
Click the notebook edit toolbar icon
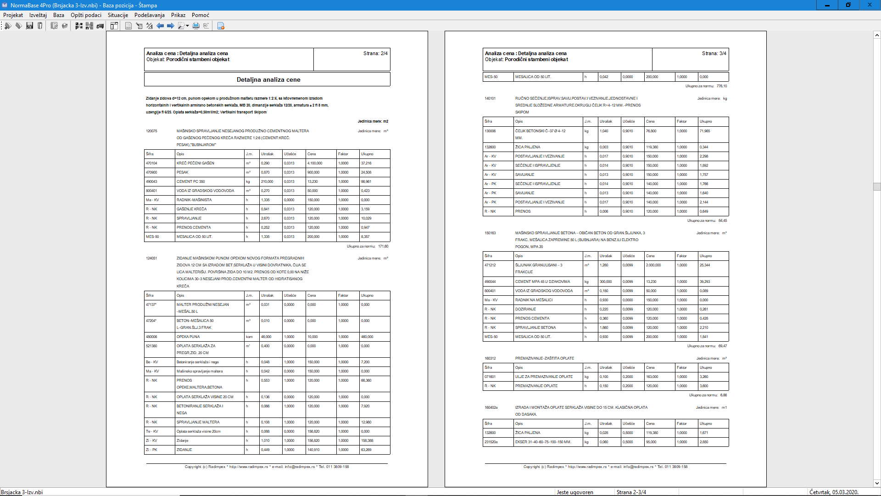[54, 26]
